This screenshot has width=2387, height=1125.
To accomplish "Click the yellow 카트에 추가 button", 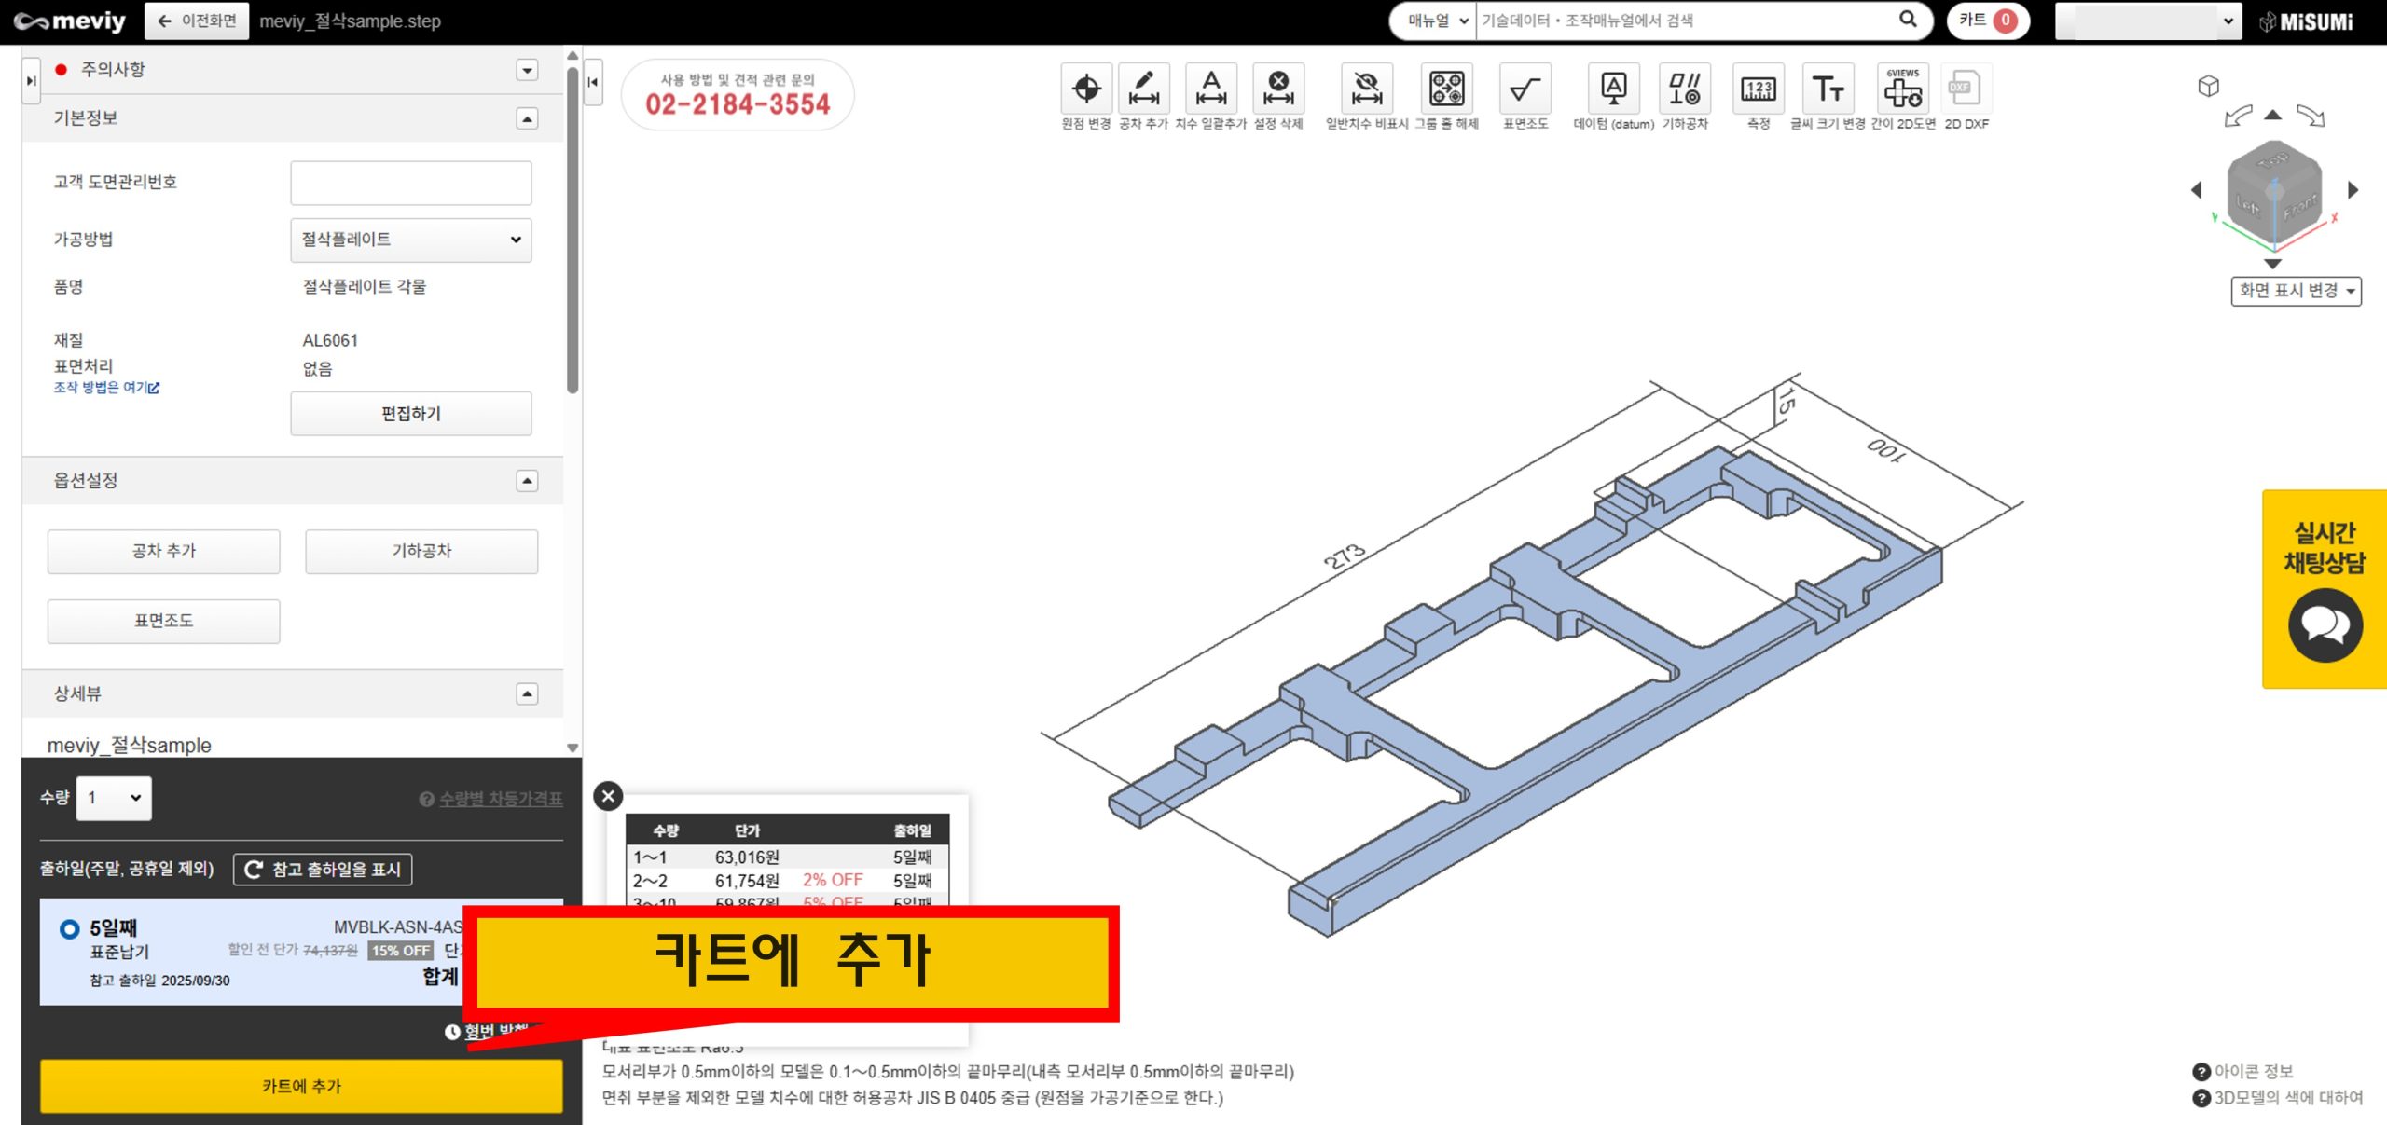I will pos(301,1086).
